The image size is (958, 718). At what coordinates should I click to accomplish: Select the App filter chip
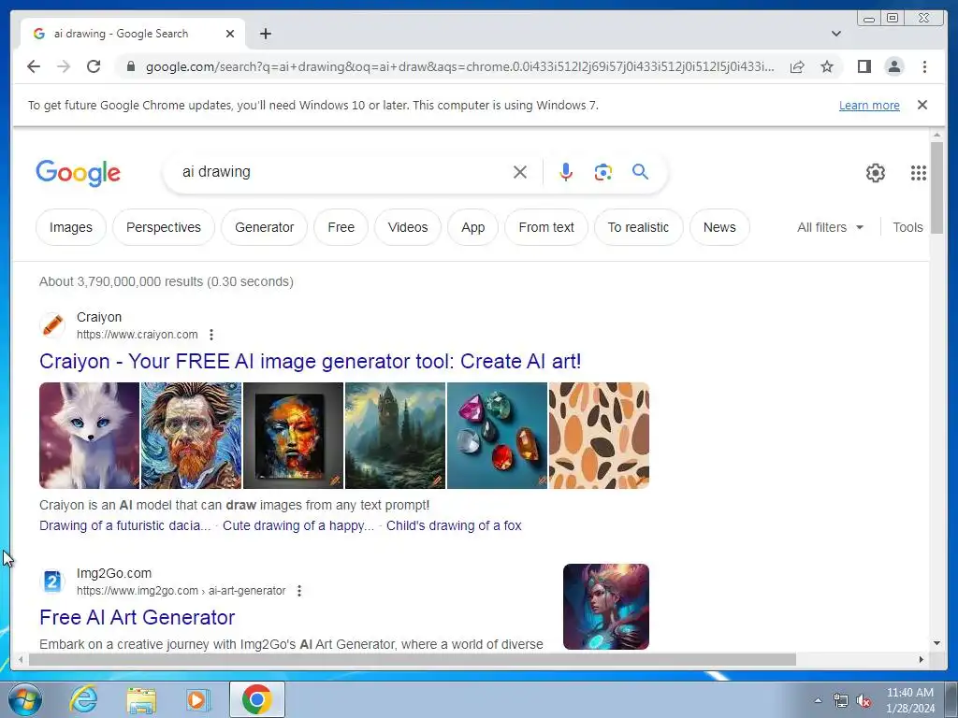tap(472, 227)
